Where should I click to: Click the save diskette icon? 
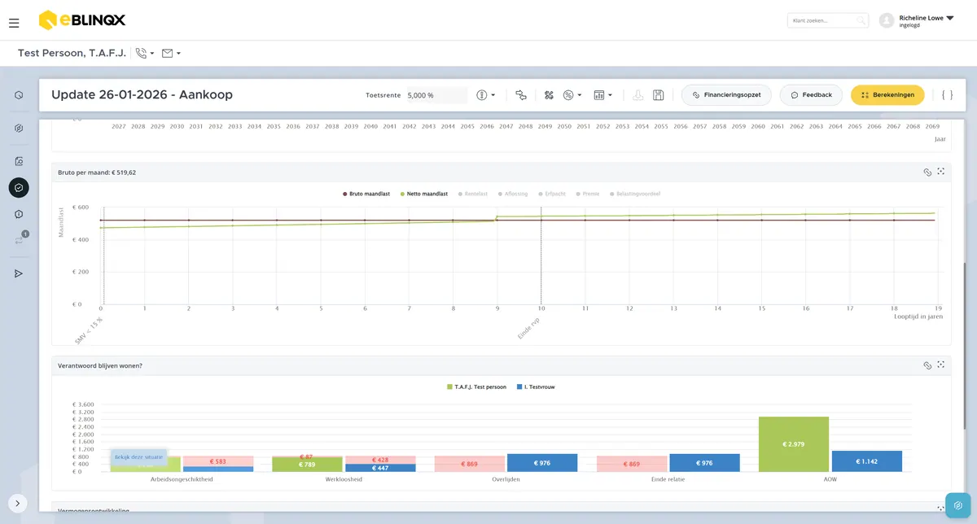[x=659, y=95]
